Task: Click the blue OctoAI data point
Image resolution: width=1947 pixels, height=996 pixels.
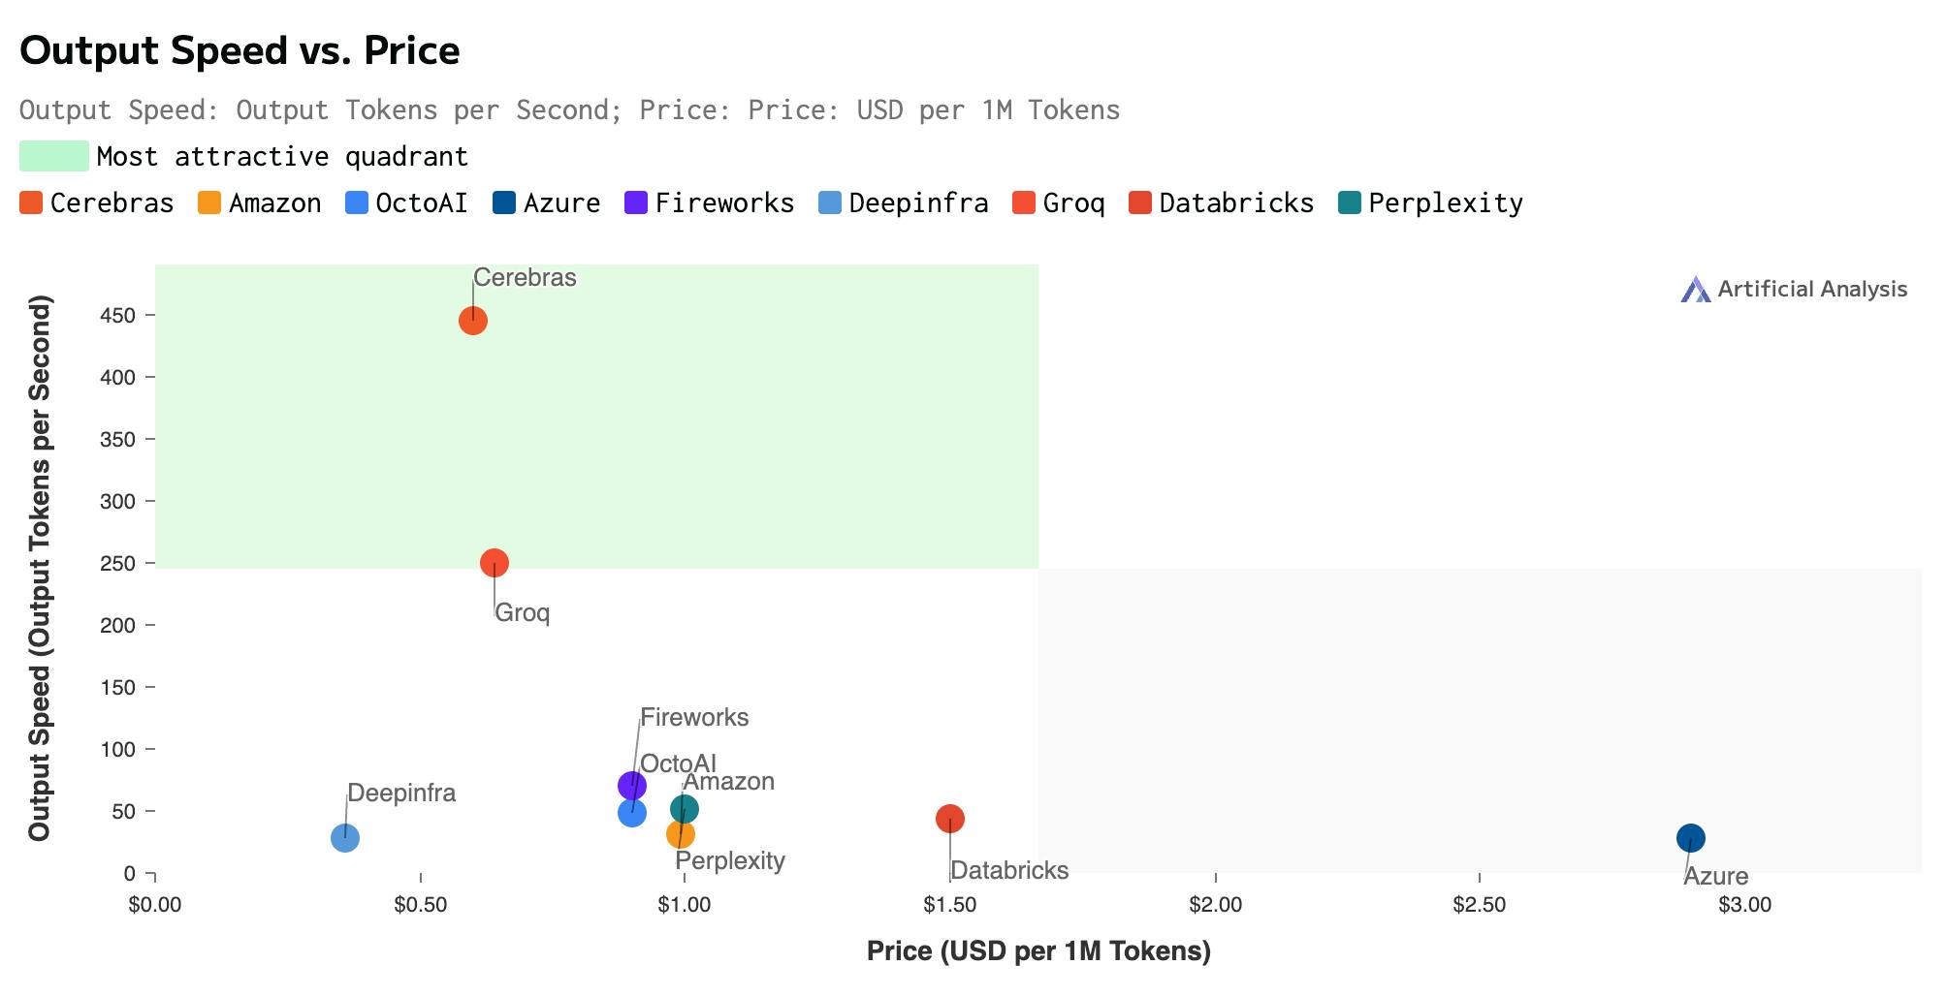Action: pos(632,813)
